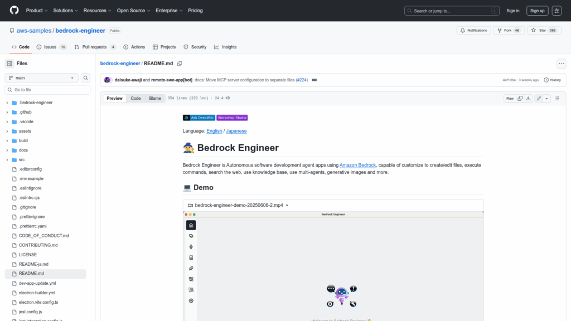
Task: Copy raw file contents
Action: click(520, 98)
